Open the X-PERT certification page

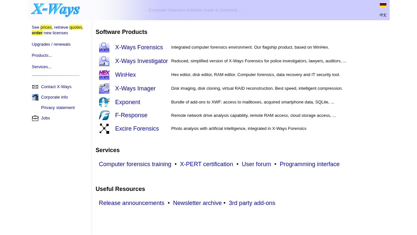pyautogui.click(x=207, y=164)
